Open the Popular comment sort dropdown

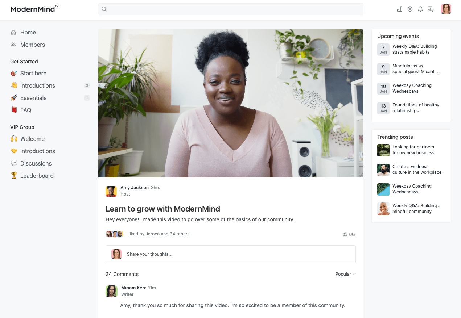pos(346,274)
